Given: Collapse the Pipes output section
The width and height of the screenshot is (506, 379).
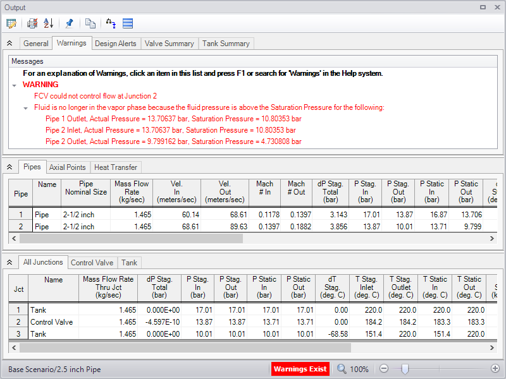Looking at the screenshot, I should click(9, 167).
